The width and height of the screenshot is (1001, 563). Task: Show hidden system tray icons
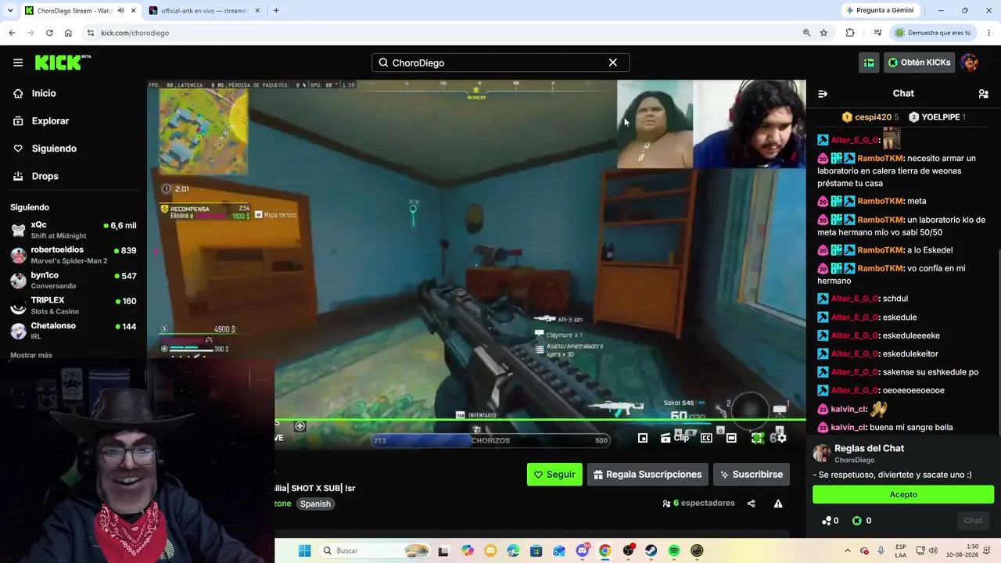(847, 550)
